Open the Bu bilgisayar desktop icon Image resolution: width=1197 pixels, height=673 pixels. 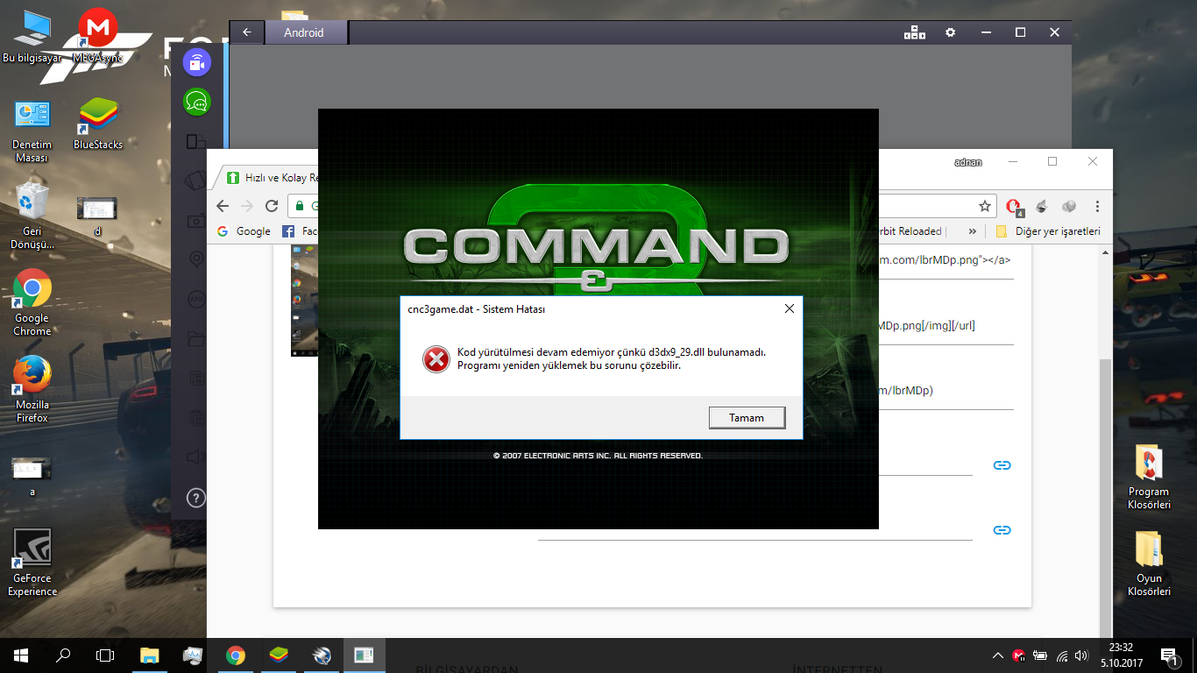(33, 38)
